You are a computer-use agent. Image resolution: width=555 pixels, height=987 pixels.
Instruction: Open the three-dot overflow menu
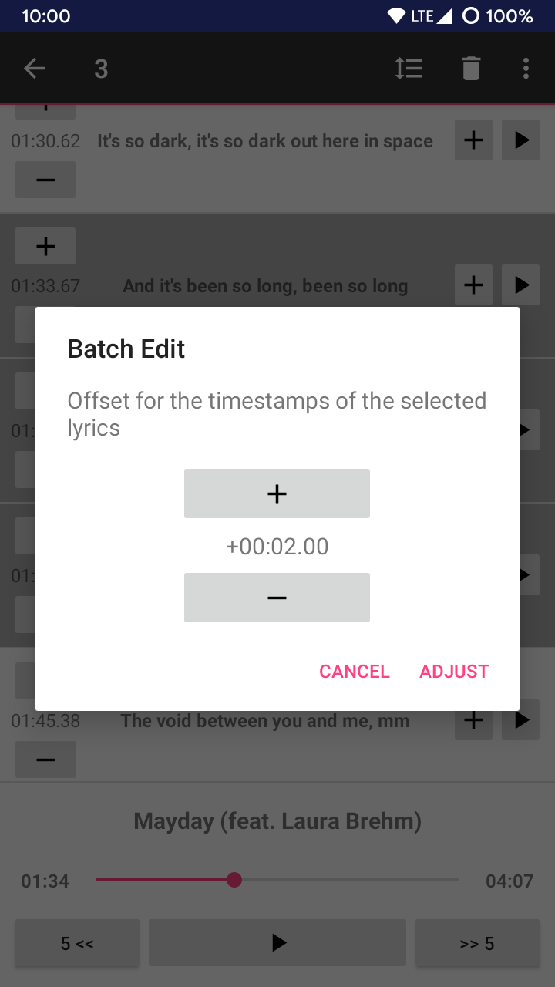tap(526, 69)
